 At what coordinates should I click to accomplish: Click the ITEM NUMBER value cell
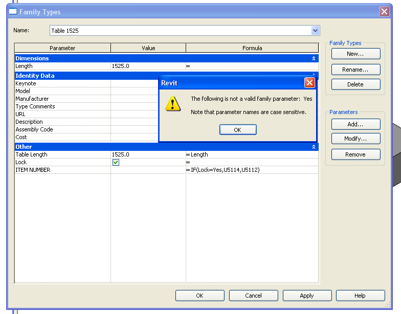(148, 170)
